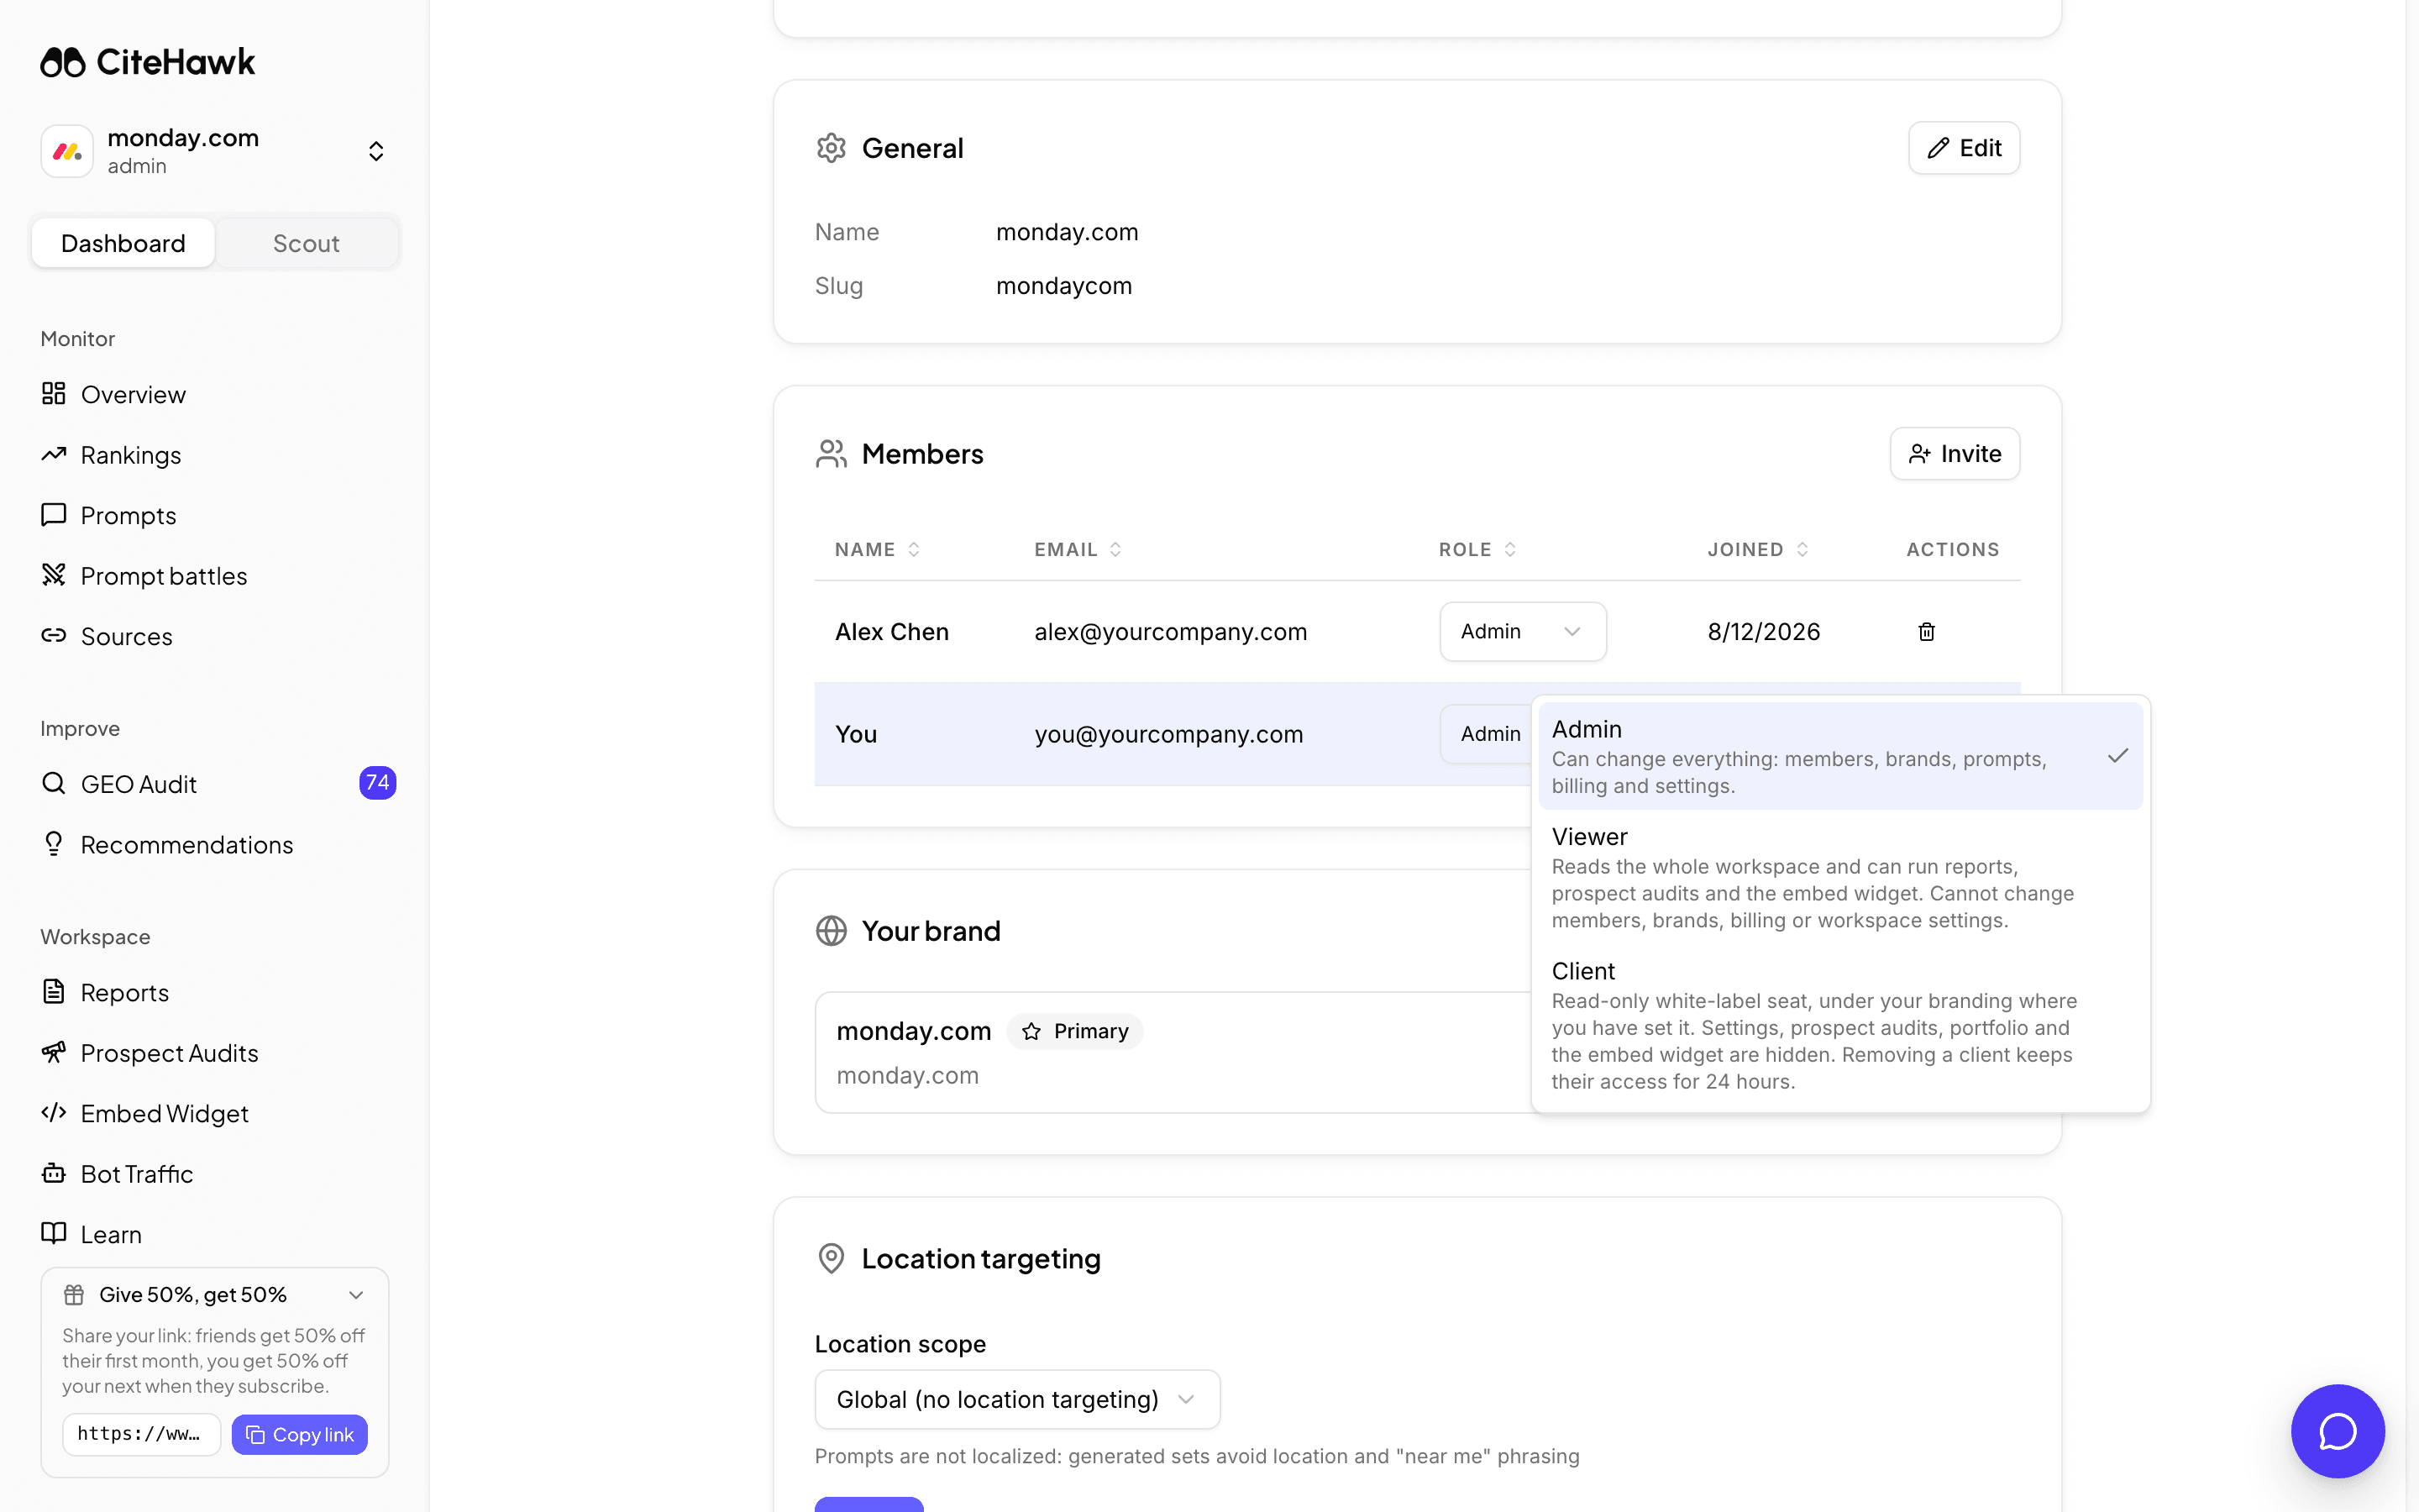2419x1512 pixels.
Task: Click the Recommendations lightbulb icon
Action: click(x=54, y=844)
